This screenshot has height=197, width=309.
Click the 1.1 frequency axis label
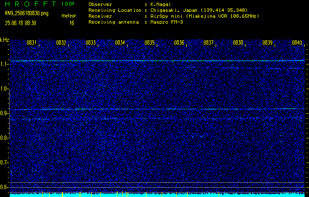[4, 64]
